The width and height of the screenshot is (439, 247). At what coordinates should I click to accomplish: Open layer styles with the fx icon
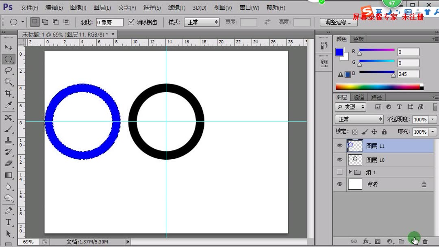pos(365,241)
